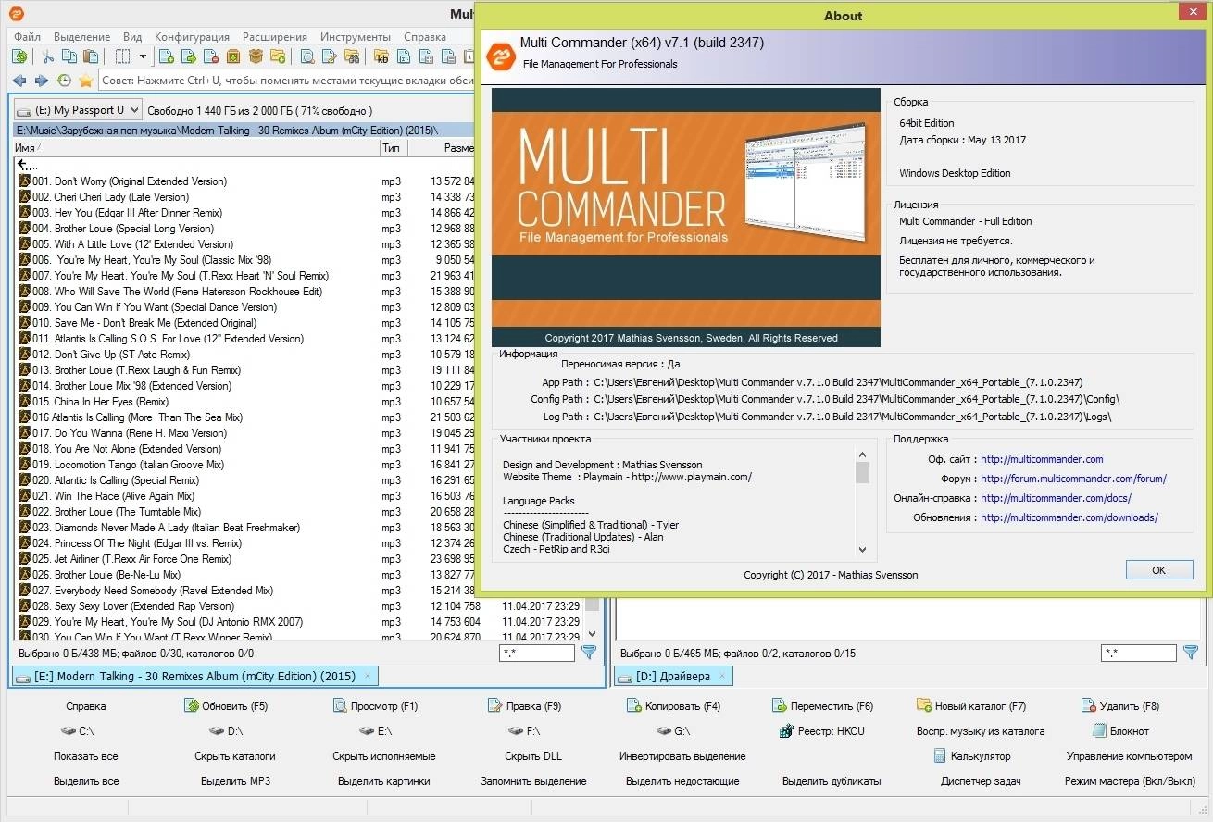The height and width of the screenshot is (822, 1213).
Task: Select file 008. Who Will Save The World
Action: pyautogui.click(x=177, y=292)
